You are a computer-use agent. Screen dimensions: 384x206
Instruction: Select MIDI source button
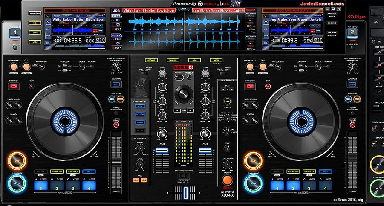pyautogui.click(x=35, y=23)
